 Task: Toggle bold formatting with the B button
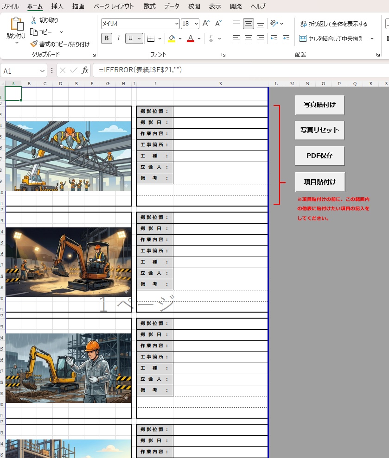click(x=106, y=38)
